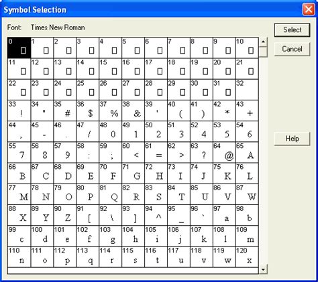Select symbol cell 10
Screen dimensions: 318x282
point(247,48)
